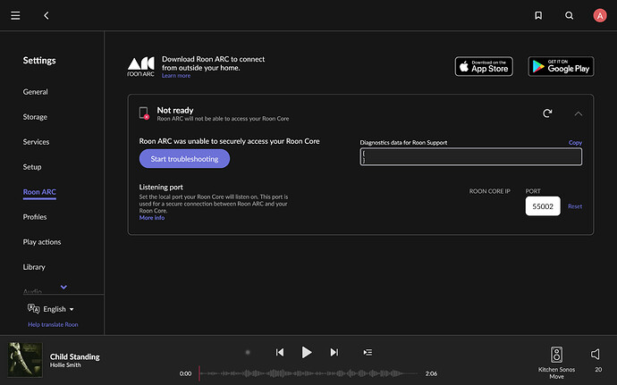Open Storage settings
The width and height of the screenshot is (617, 385).
click(x=35, y=117)
